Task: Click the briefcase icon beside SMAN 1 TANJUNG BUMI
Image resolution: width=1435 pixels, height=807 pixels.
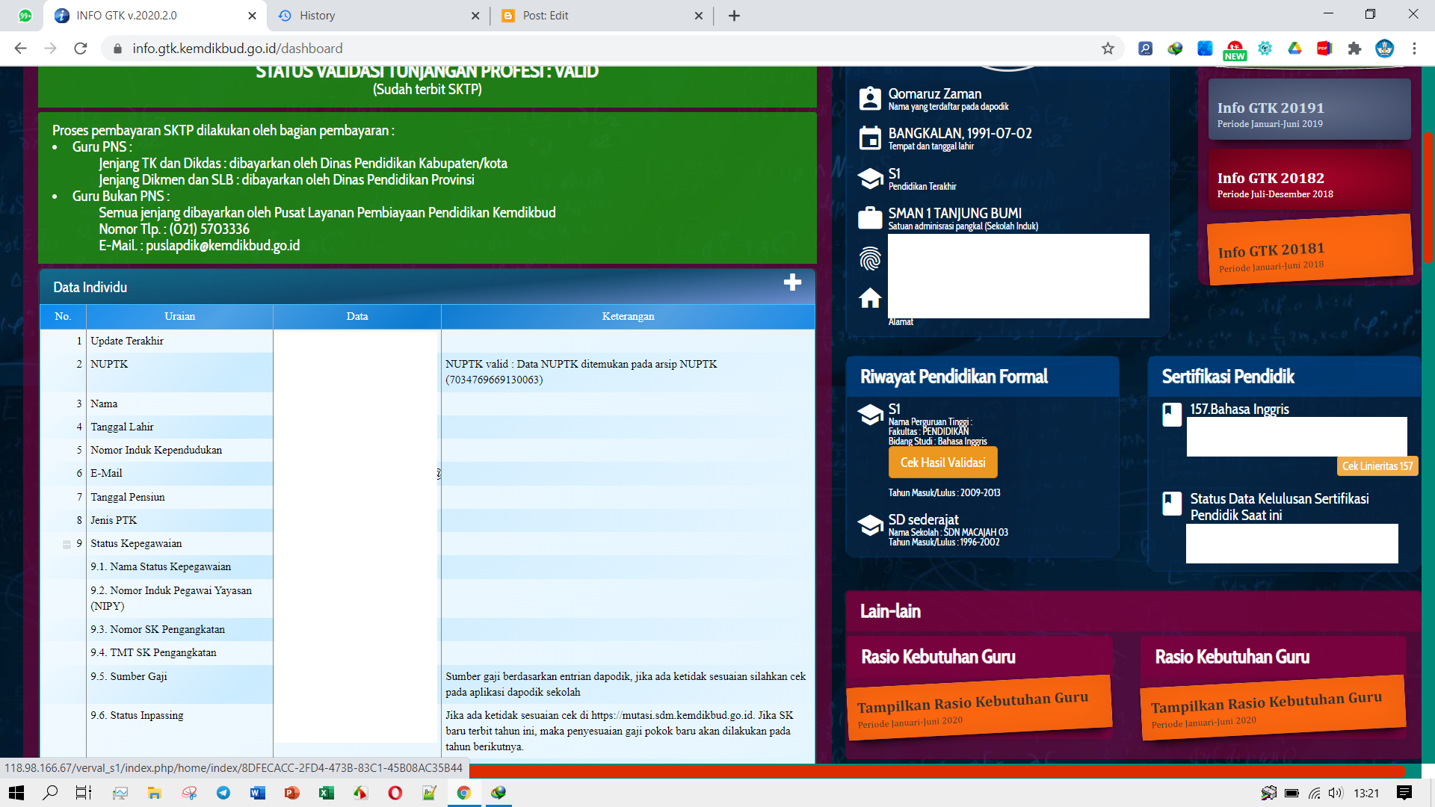Action: pyautogui.click(x=870, y=217)
